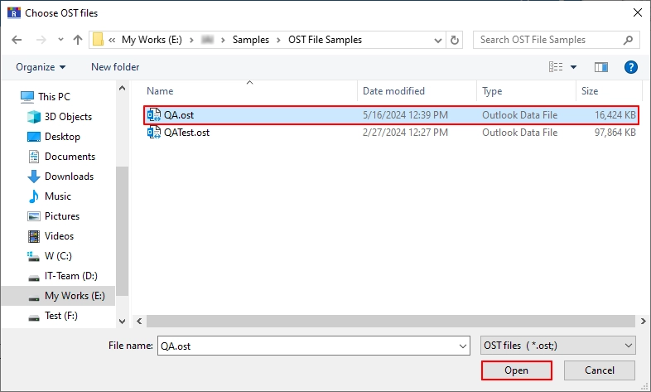Open recent locations dropdown arrow
Screen dimensions: 651x392
60,40
